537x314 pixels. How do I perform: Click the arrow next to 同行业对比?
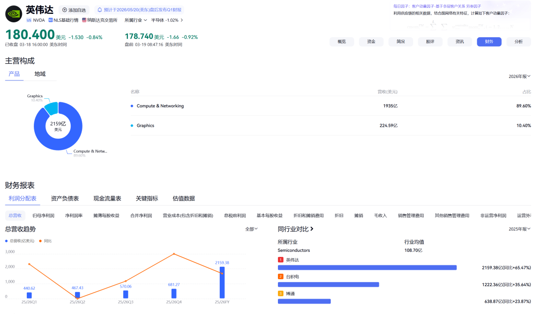point(312,229)
